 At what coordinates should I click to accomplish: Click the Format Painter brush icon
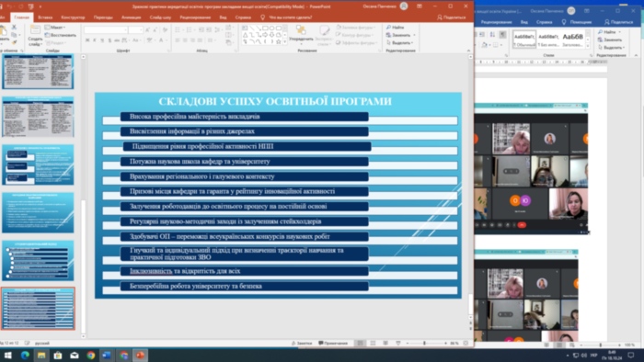tap(14, 42)
